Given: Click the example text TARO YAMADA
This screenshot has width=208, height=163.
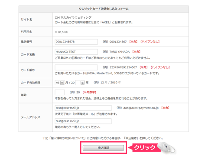Looking at the screenshot, I should [120, 52].
